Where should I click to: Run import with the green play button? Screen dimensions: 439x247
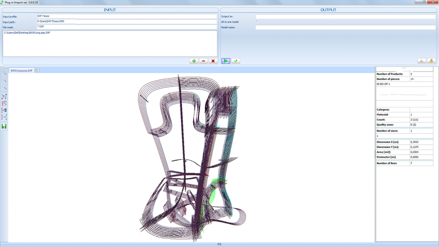click(x=226, y=61)
